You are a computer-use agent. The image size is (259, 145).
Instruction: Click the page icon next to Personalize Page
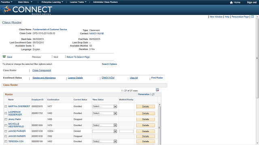tap(253, 17)
